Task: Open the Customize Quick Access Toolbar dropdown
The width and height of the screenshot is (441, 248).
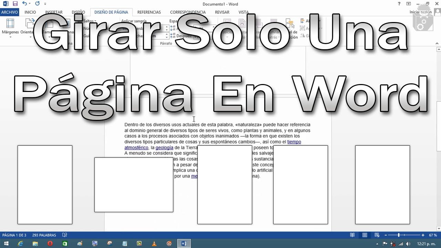Action: point(45,4)
